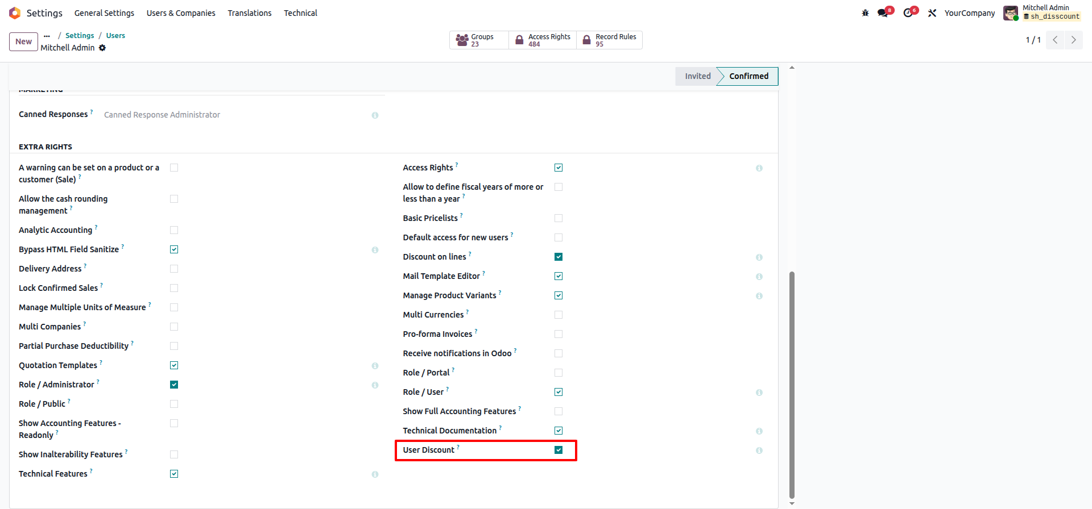The image size is (1092, 509).
Task: Open the wrench tools icon
Action: [x=932, y=13]
